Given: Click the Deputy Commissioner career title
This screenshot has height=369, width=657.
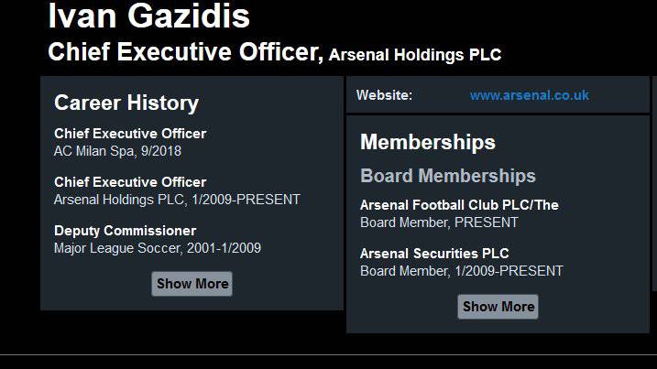Looking at the screenshot, I should pyautogui.click(x=125, y=231).
